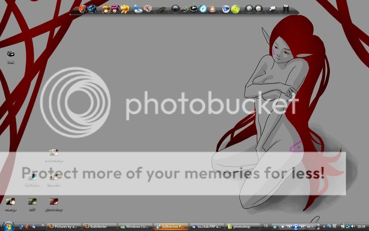Open the green LimeWire dock icon
369x231 pixels.
point(235,9)
